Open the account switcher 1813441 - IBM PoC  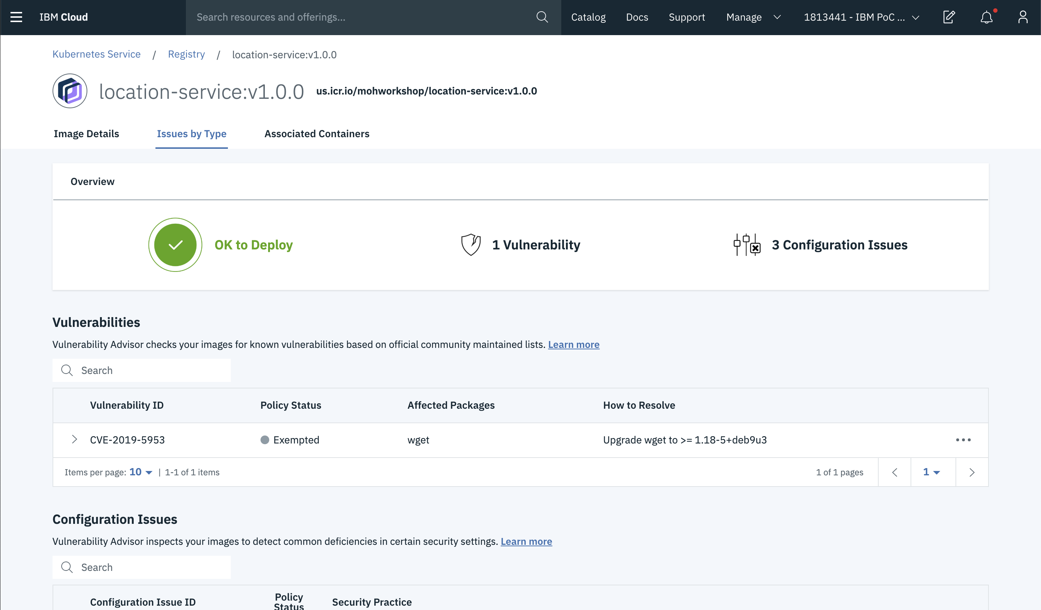(x=861, y=17)
